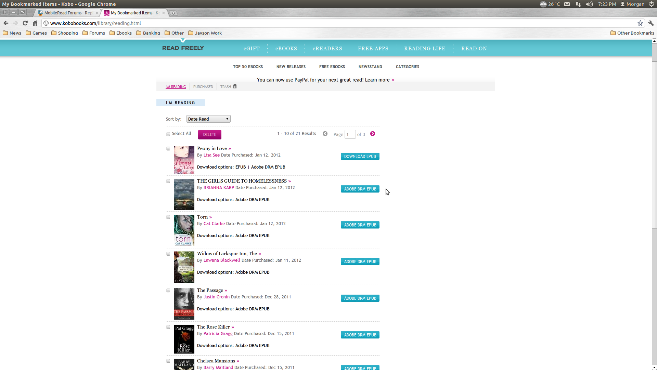
Task: Open the mail indicator icon
Action: pos(567,4)
